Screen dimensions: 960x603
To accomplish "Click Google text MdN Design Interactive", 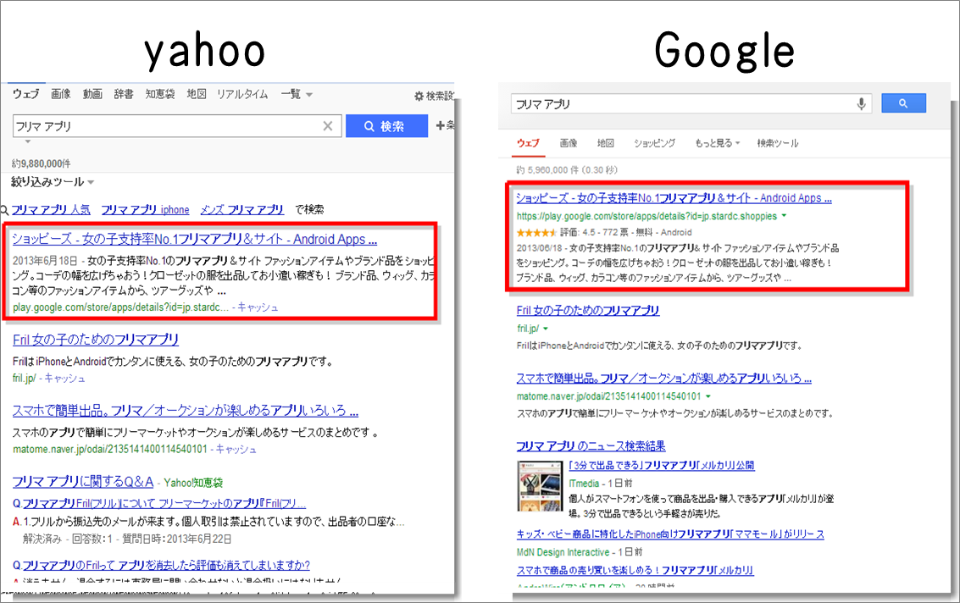I will 563,552.
